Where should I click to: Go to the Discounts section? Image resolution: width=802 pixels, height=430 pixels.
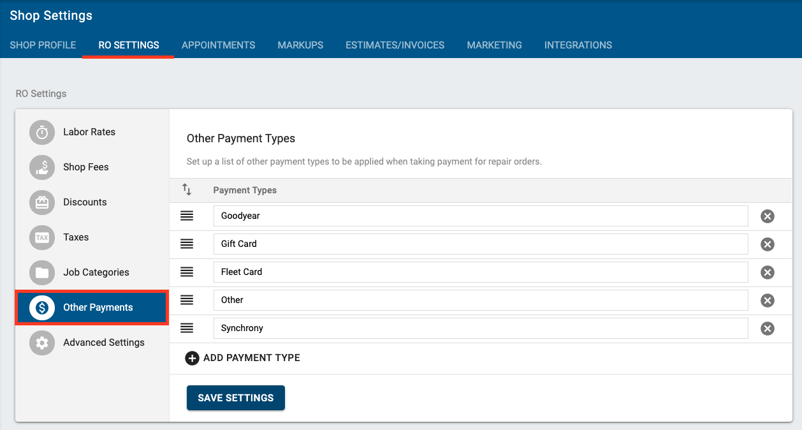click(x=92, y=202)
